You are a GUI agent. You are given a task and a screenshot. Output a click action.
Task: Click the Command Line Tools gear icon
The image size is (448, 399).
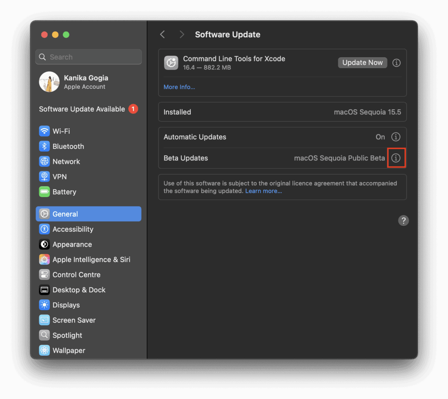171,63
